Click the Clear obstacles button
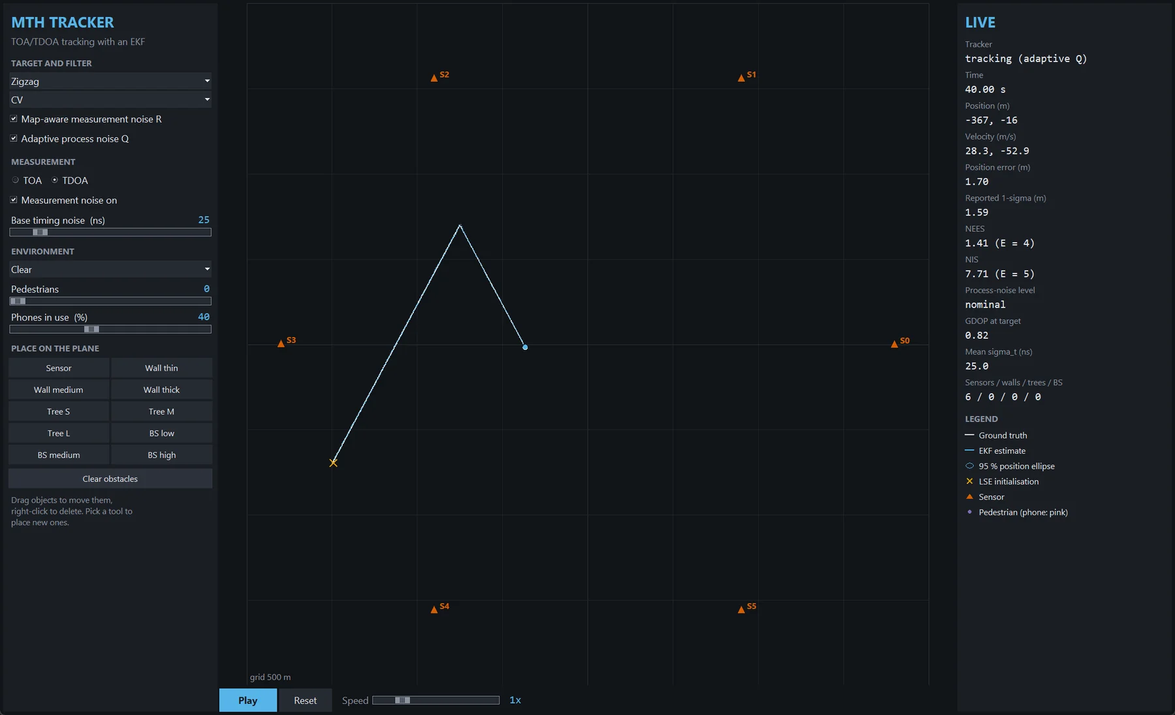Viewport: 1175px width, 715px height. click(110, 479)
